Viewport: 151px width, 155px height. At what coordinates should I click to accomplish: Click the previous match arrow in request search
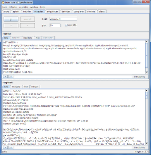tap(5, 77)
